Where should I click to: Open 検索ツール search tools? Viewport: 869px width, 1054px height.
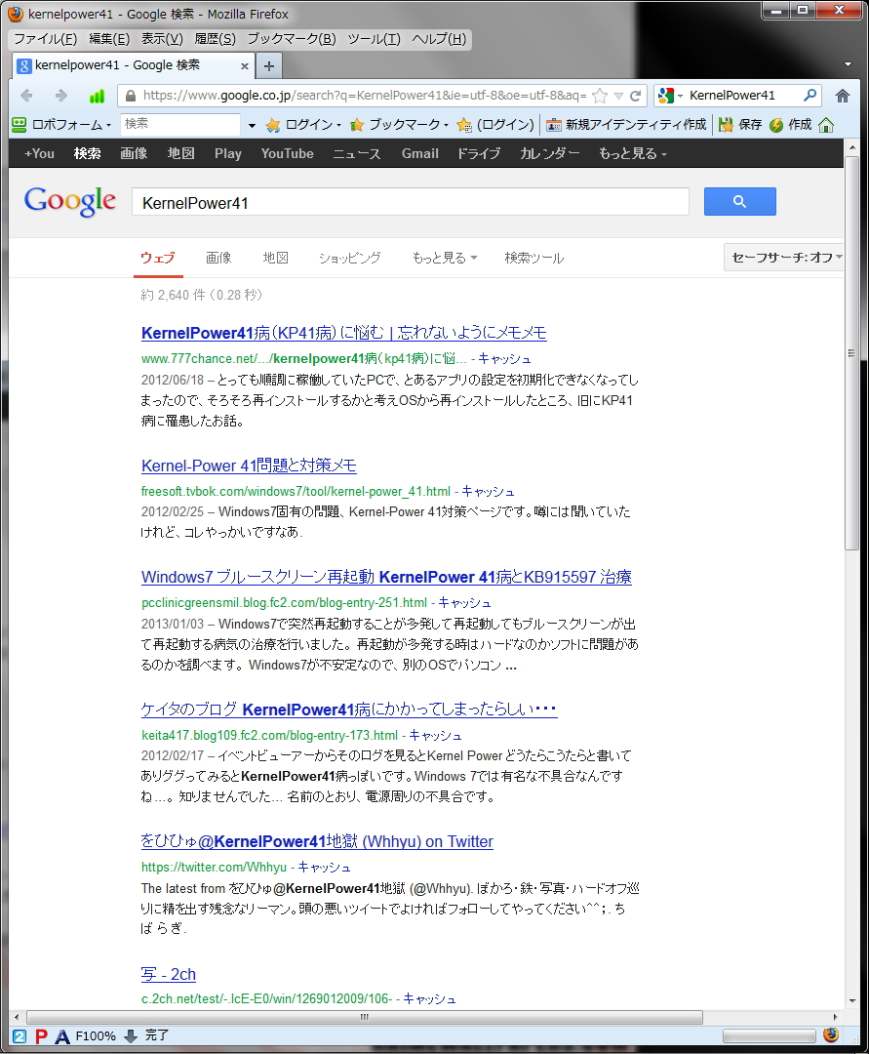533,258
